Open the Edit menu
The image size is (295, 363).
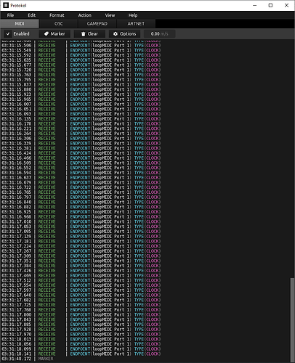[31, 15]
